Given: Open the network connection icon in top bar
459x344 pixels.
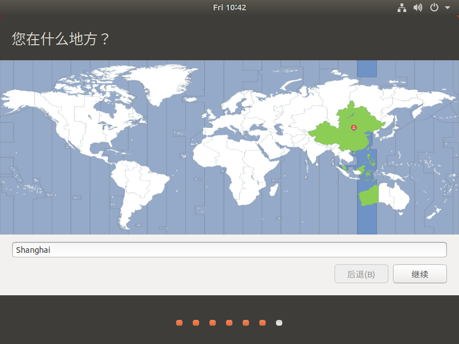Looking at the screenshot, I should point(402,7).
